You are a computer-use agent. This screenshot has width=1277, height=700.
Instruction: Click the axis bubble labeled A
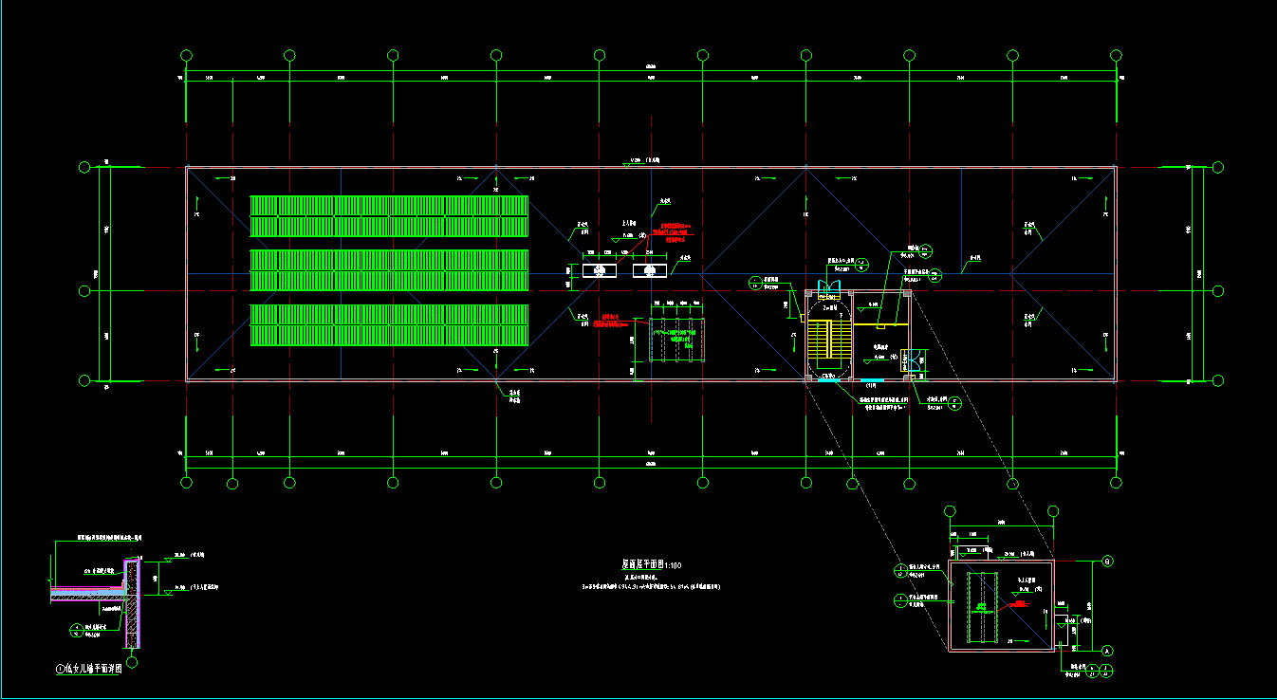[x=1107, y=651]
